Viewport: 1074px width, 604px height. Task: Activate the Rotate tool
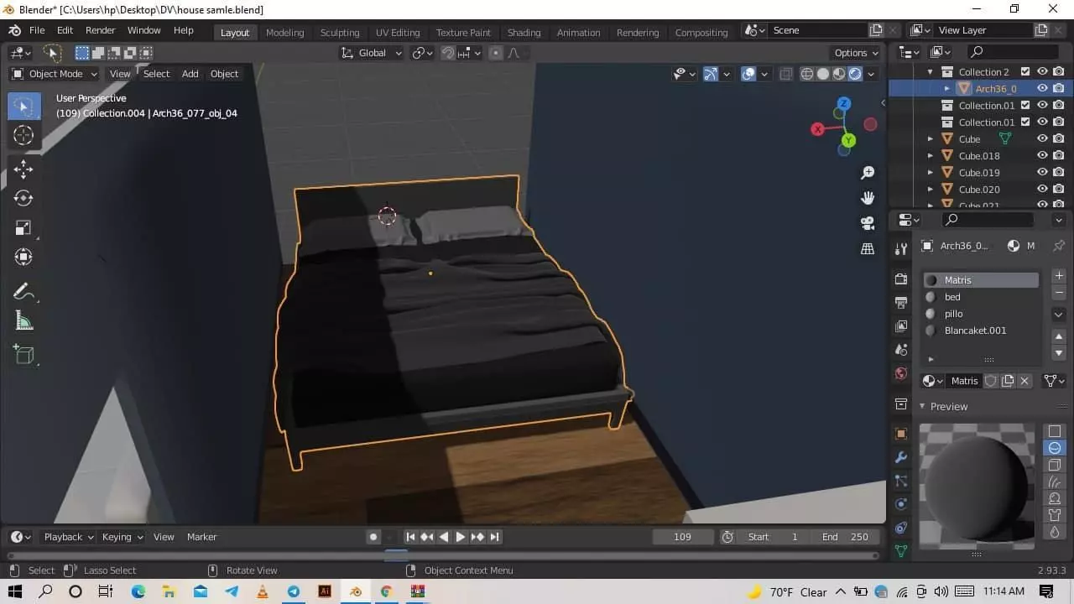23,199
